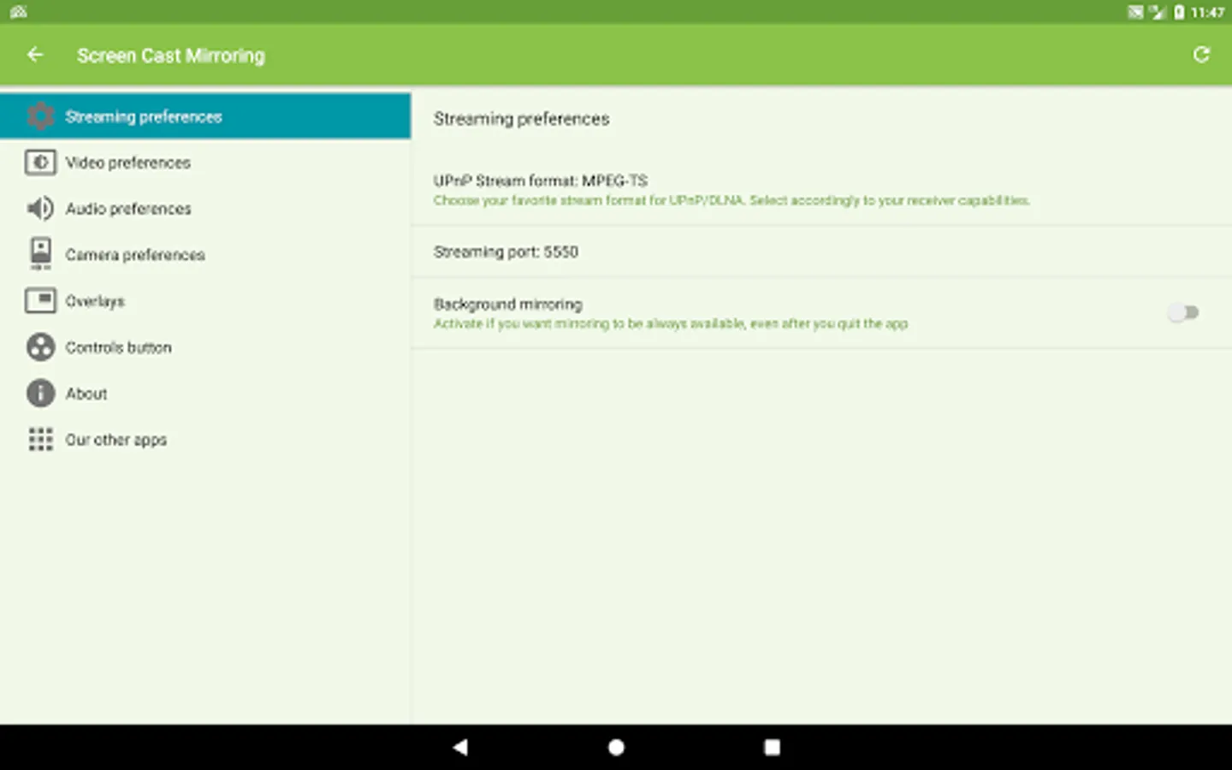Click the Camera preferences camera icon
Screen dimensions: 1232x770
click(x=40, y=254)
